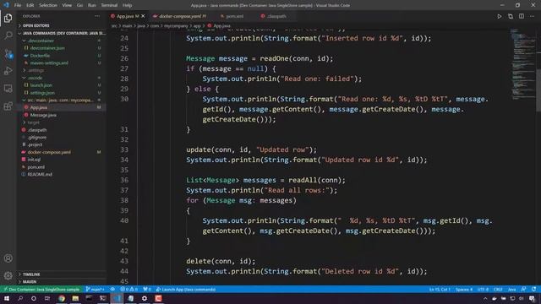The height and width of the screenshot is (304, 541).
Task: Click Dev Container remote status indicator
Action: click(x=41, y=289)
